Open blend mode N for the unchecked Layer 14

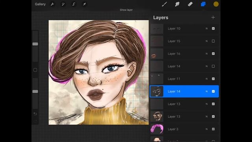(206, 66)
